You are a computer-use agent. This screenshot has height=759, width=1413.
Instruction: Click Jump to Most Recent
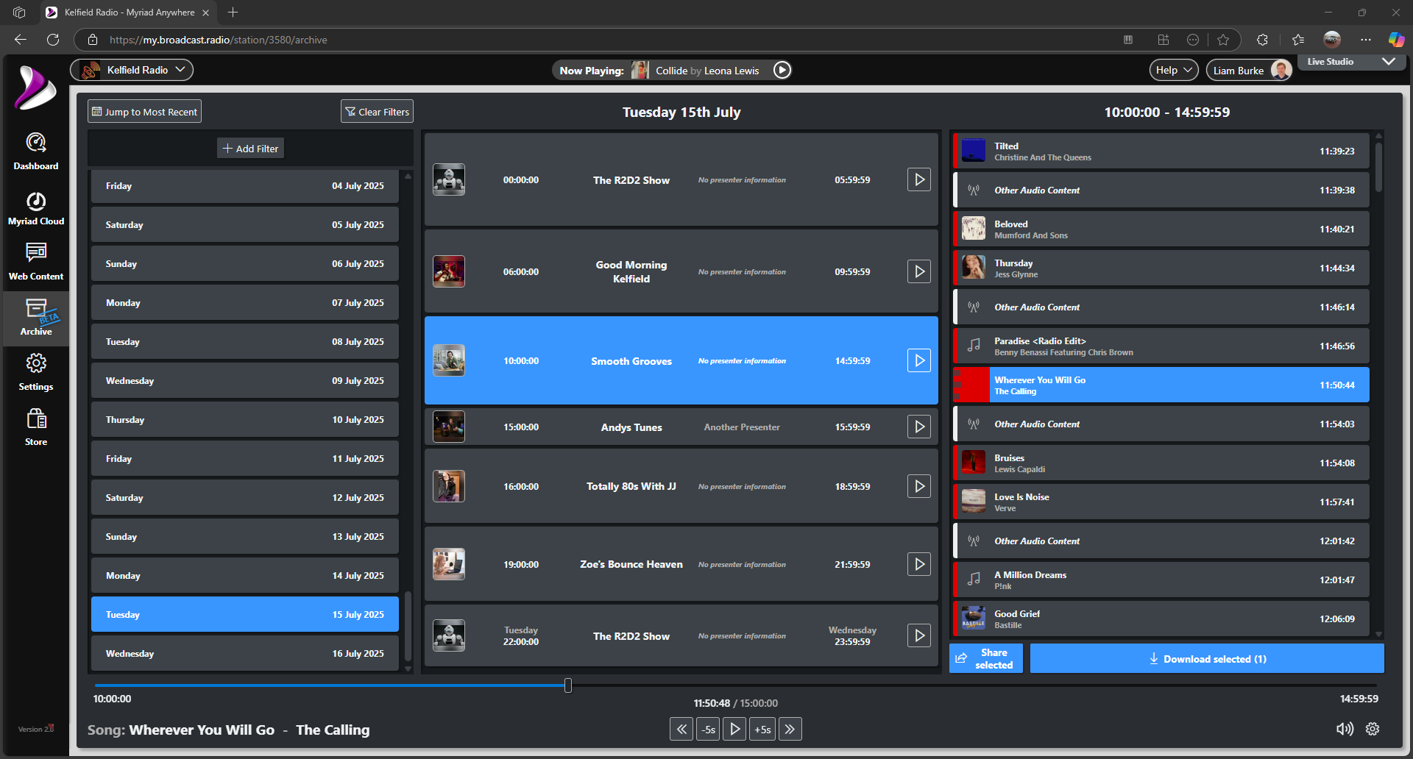[x=144, y=111]
